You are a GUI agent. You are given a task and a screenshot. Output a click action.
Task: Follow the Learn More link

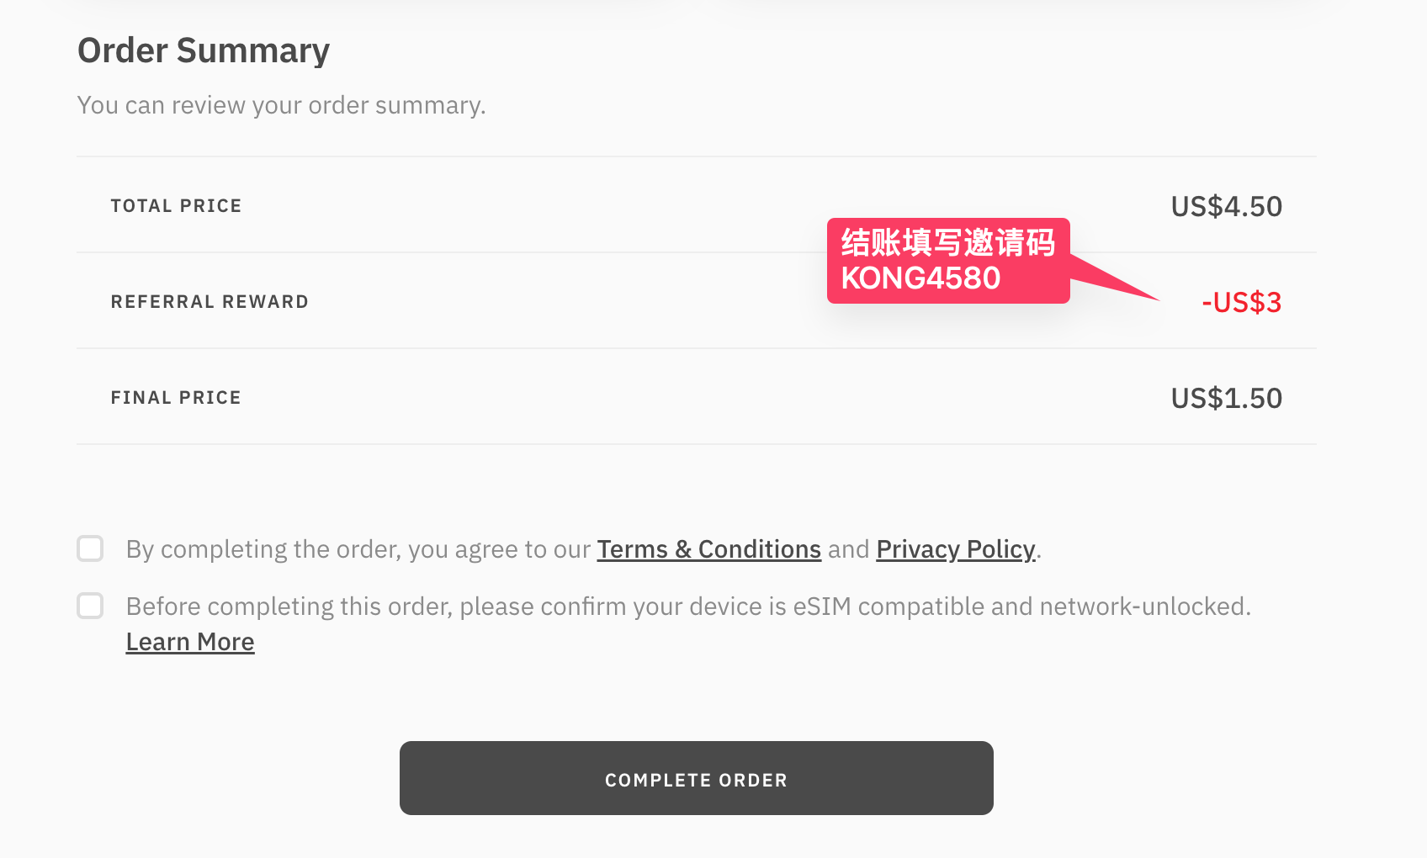(190, 642)
